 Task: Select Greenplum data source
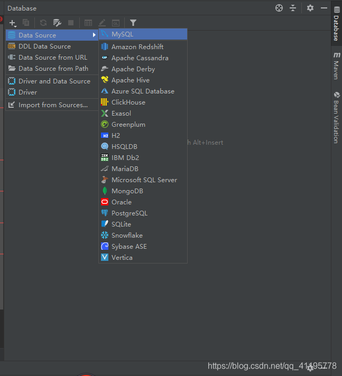143,125
